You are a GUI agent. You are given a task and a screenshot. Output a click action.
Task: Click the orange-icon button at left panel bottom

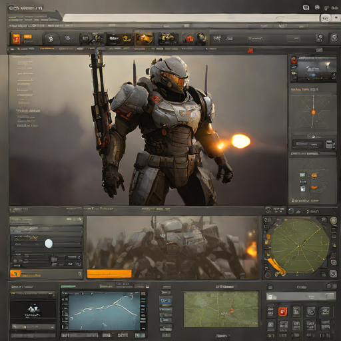pos(46,274)
